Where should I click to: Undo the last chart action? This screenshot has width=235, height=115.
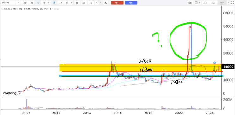tap(97, 3)
